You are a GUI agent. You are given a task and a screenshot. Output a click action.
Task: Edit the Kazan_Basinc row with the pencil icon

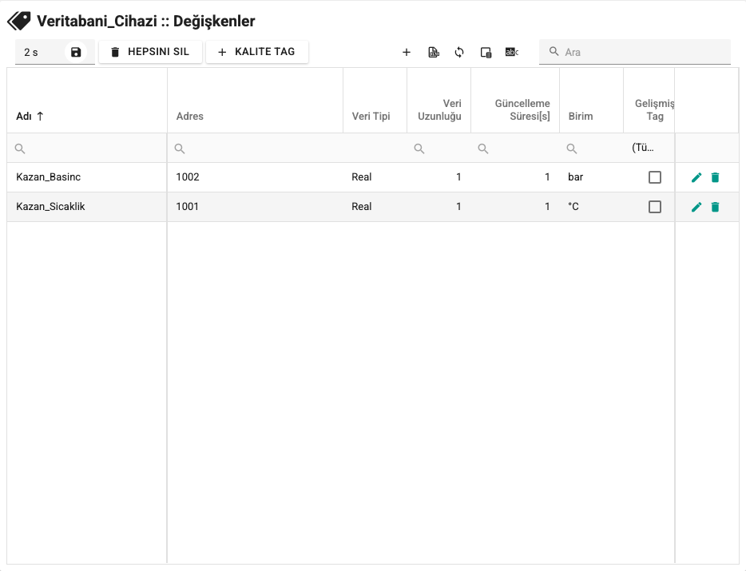click(x=696, y=177)
